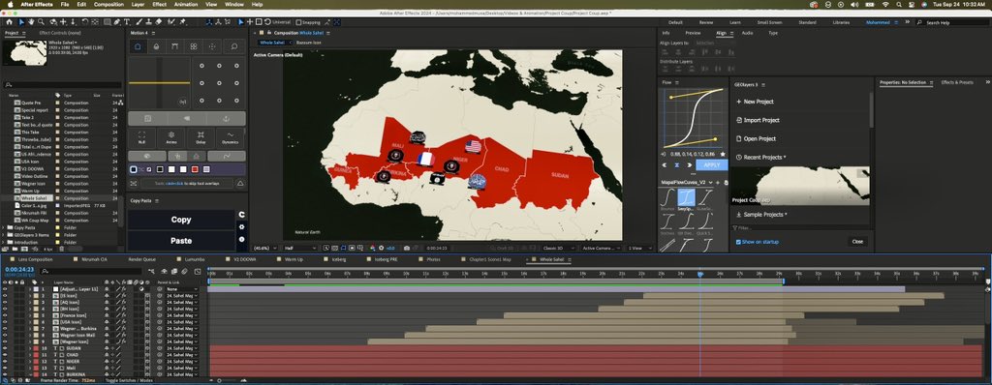
Task: Hide the [France Icon] layer eye toggle
Action: coord(5,314)
